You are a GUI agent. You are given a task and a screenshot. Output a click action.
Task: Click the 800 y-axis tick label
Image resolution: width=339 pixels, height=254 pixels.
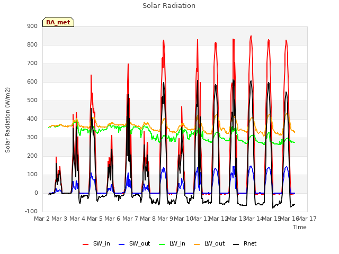[x=32, y=44]
